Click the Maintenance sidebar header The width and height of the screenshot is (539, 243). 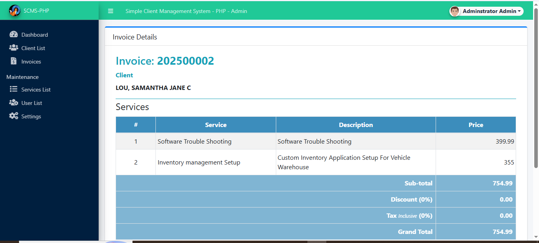pos(22,77)
